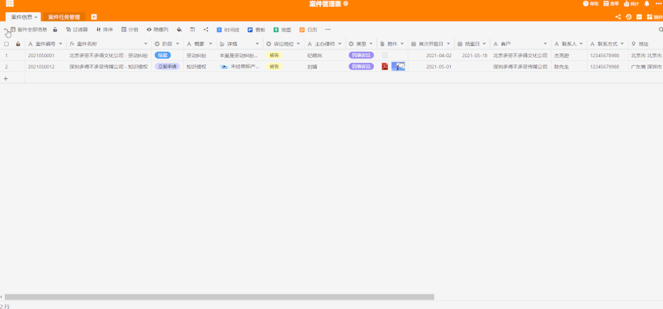The width and height of the screenshot is (663, 309).
Task: Open the more options ellipsis in header
Action: (x=658, y=4)
